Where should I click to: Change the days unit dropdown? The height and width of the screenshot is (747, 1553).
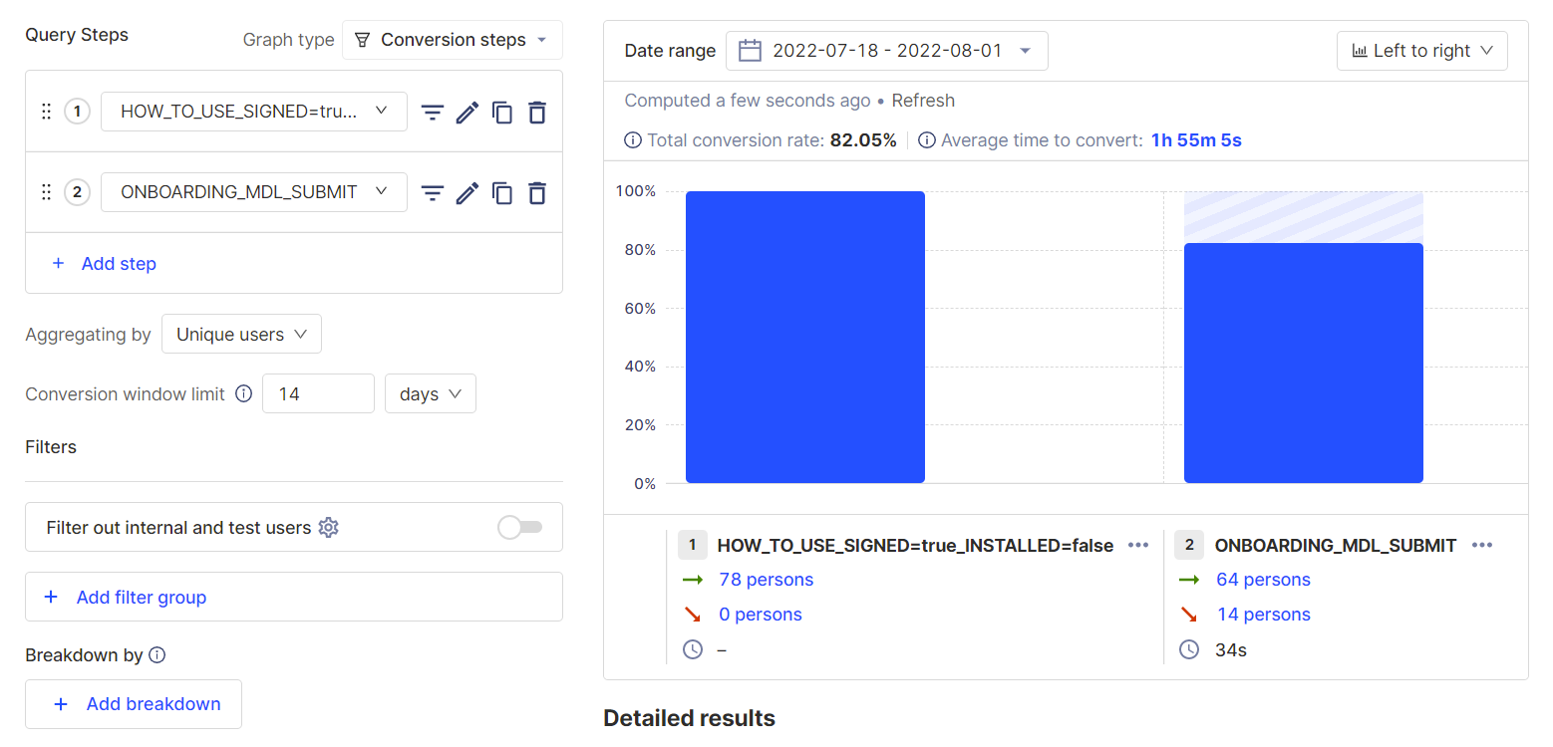click(430, 393)
